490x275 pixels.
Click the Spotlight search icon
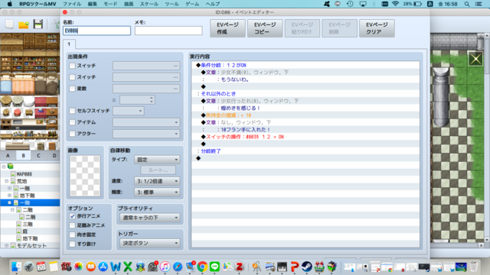467,4
